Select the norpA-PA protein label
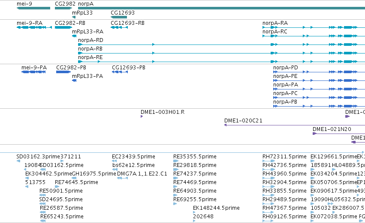Screen dimensions: 365x223 click(x=285, y=85)
